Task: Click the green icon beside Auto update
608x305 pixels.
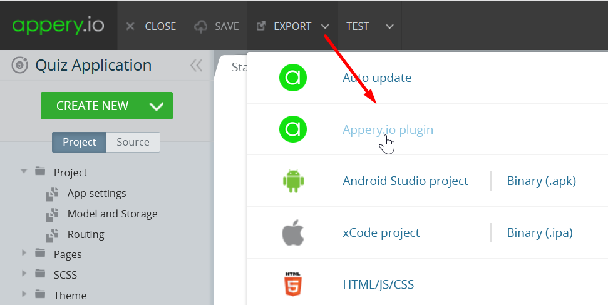Action: 293,77
